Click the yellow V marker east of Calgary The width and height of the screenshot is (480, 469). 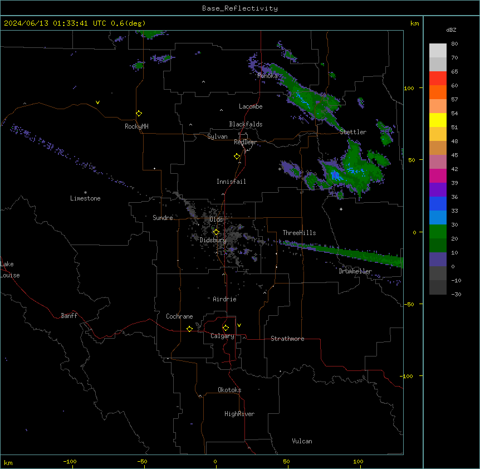239,325
